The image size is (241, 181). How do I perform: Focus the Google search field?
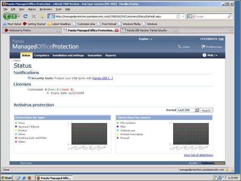[211, 16]
